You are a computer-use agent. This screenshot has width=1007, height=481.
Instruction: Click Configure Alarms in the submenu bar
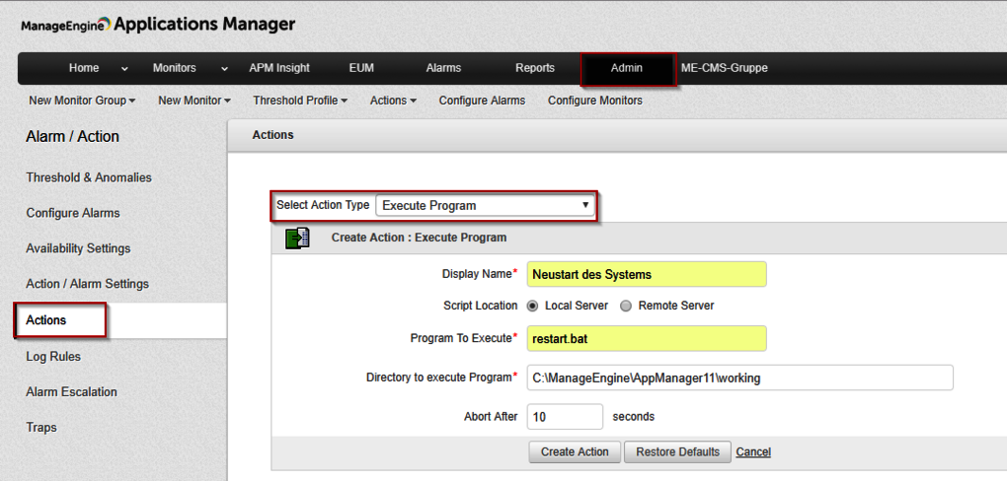[x=483, y=101]
